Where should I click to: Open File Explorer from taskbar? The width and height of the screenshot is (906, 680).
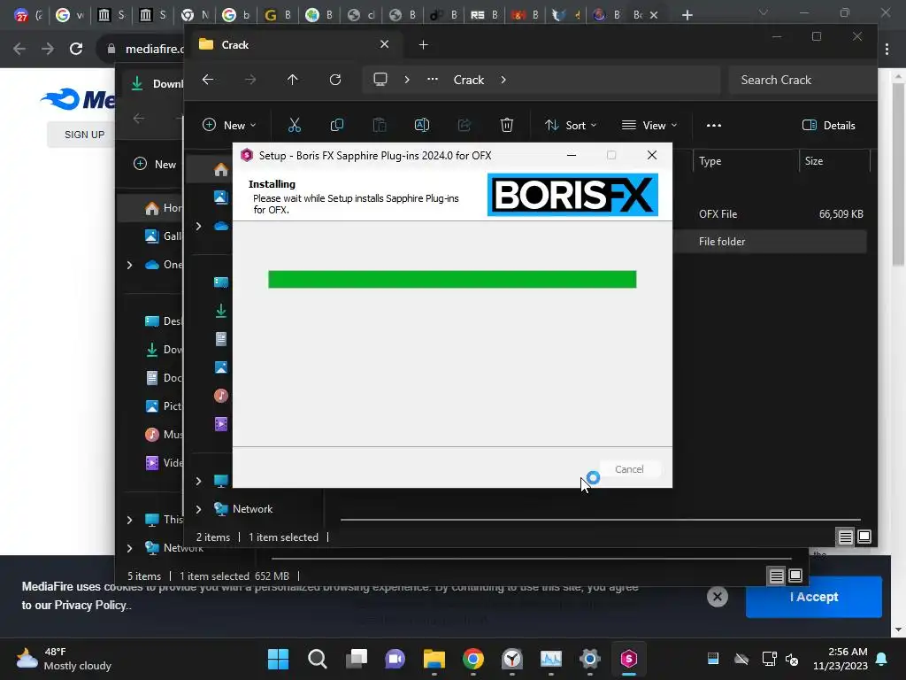click(434, 659)
